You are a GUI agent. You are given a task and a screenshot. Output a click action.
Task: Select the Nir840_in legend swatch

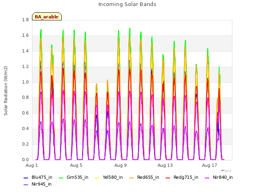pyautogui.click(x=207, y=178)
